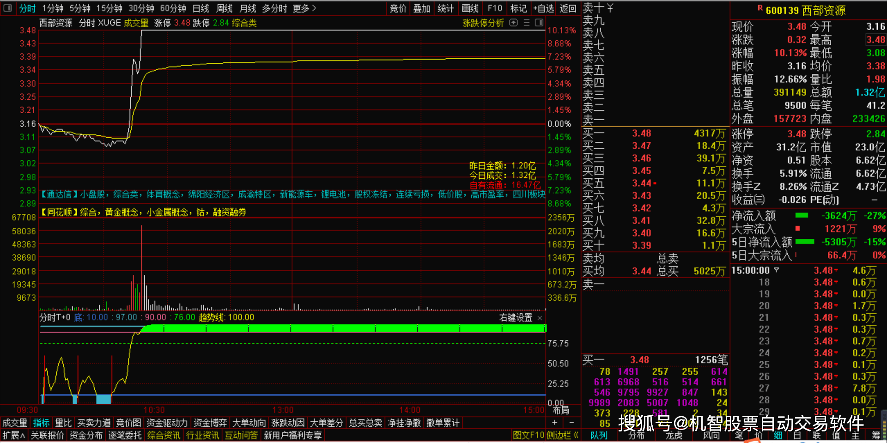Open the 周线 weekly chart

coord(224,8)
